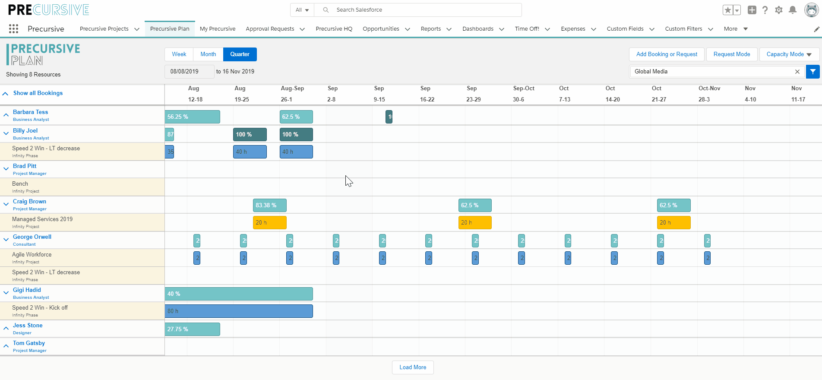
Task: Open Gigi Hadid resource link
Action: 27,290
